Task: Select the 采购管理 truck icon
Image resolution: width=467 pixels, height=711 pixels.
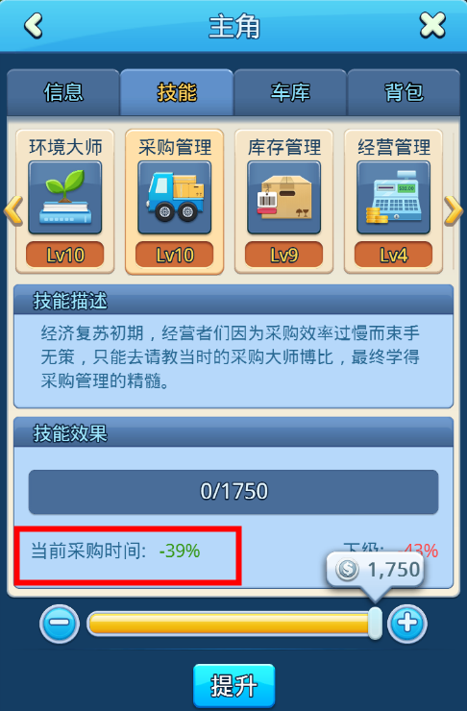Action: [175, 198]
